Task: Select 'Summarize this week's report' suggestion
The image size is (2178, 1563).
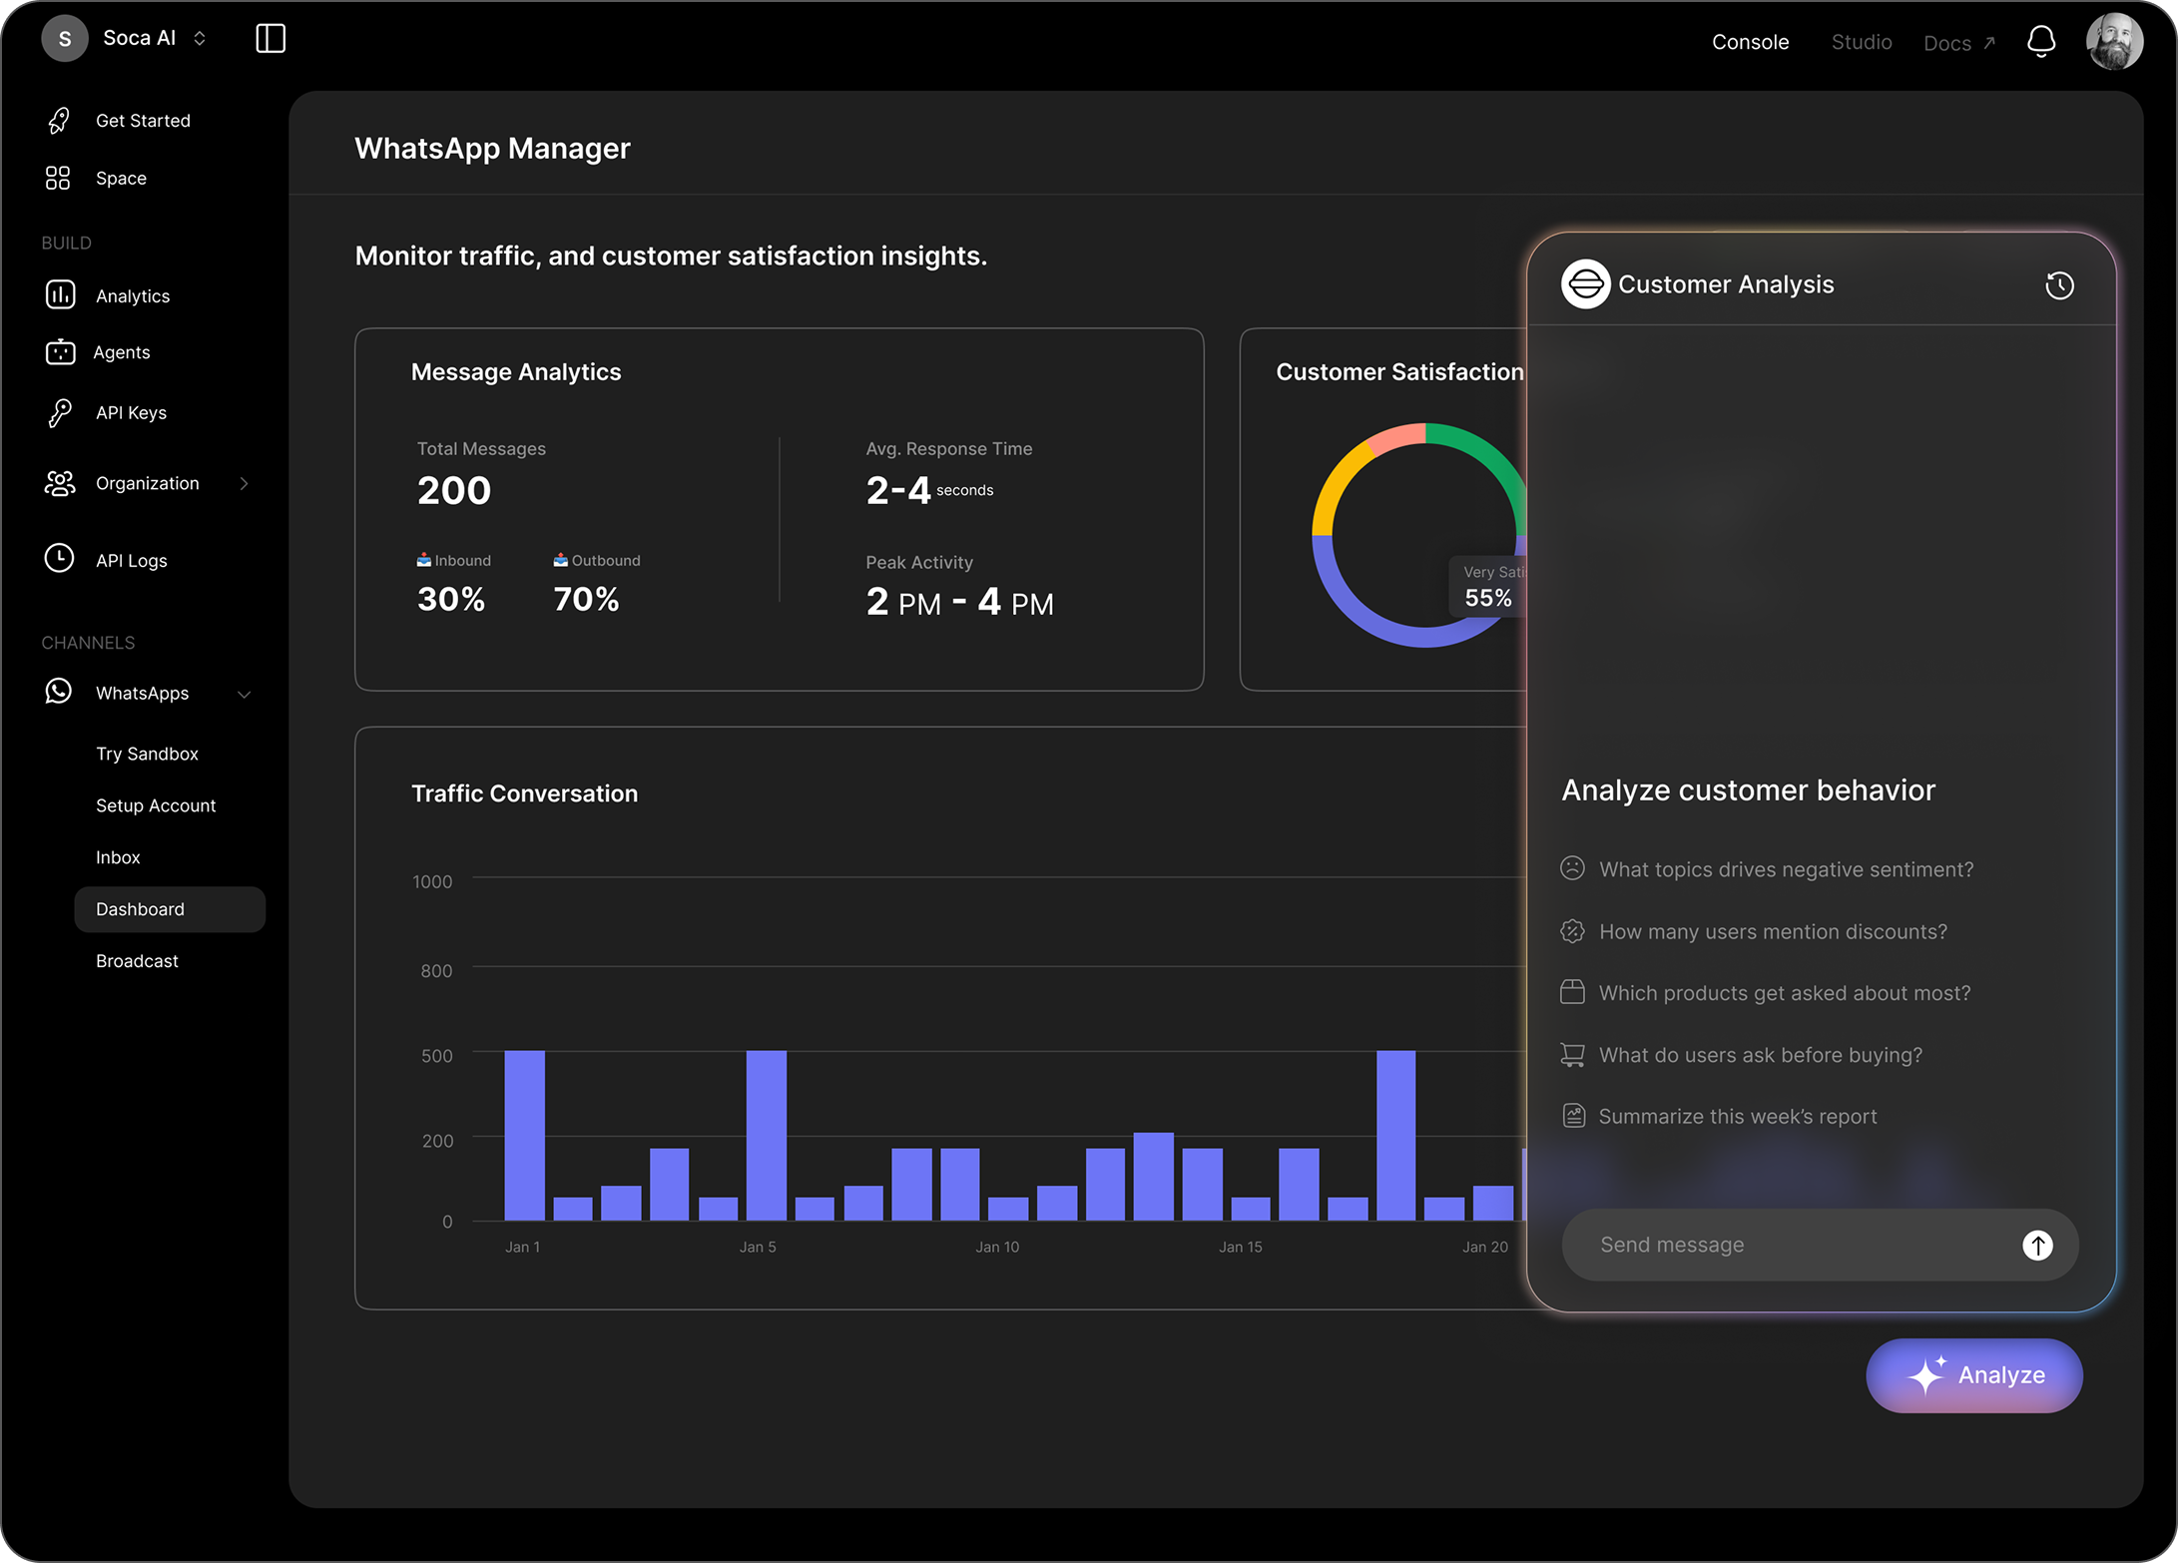Action: (x=1737, y=1116)
